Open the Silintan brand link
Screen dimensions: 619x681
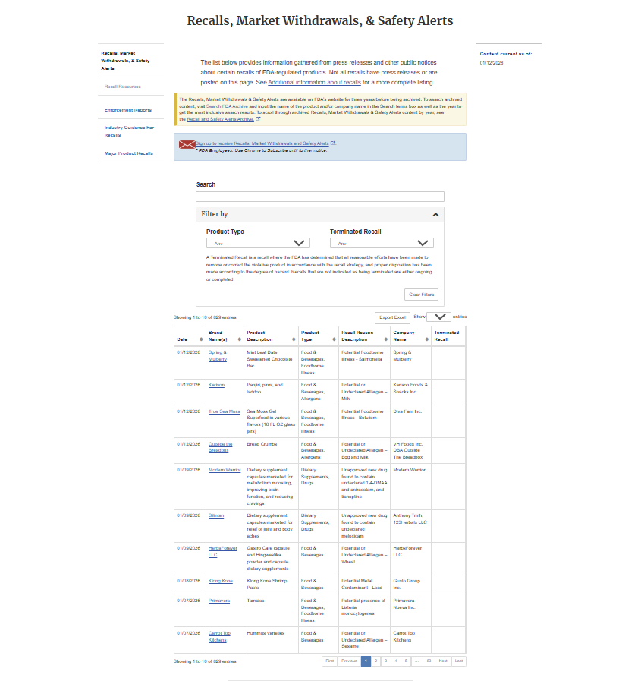click(x=216, y=515)
